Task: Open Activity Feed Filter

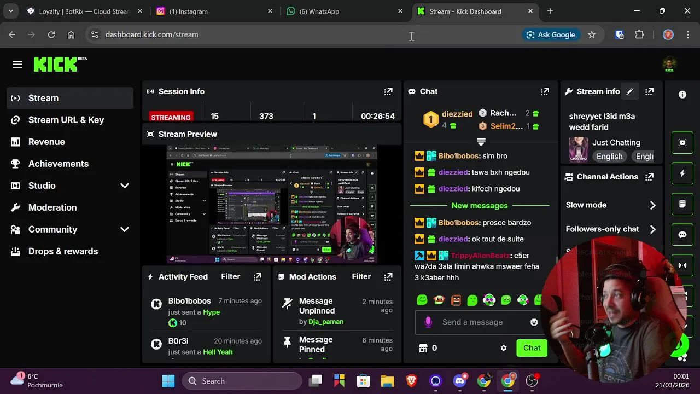Action: 230,277
